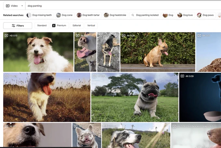
Task: Open the HD 0:07 gray bulldog video
Action: (x=87, y=135)
